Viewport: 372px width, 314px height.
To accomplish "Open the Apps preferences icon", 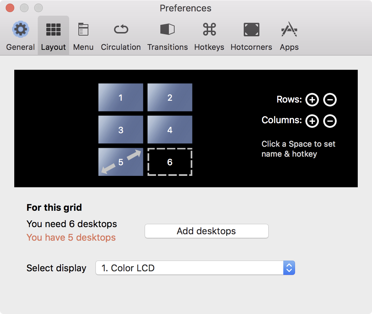I will pyautogui.click(x=289, y=30).
